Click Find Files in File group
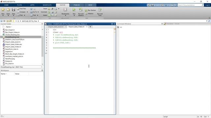The image size is (211, 118). (21, 9)
